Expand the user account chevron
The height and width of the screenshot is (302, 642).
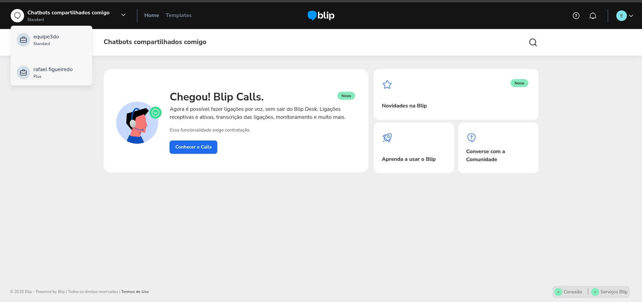(x=631, y=16)
